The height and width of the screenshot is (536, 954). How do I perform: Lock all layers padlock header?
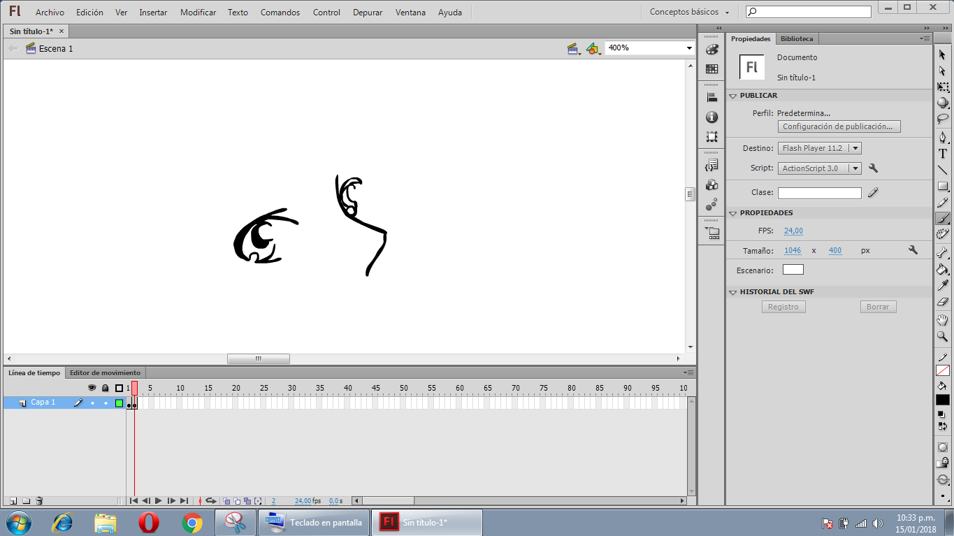[105, 388]
